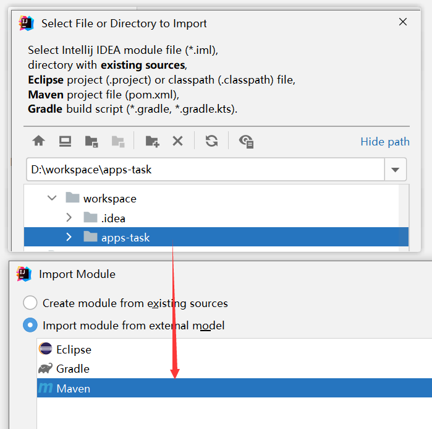Viewport: 432px width, 429px height.
Task: Toggle show hidden files and directories
Action: (x=247, y=142)
